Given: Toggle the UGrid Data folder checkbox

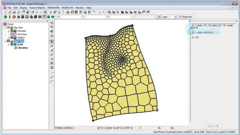Looking at the screenshot, I should (x=8, y=41).
